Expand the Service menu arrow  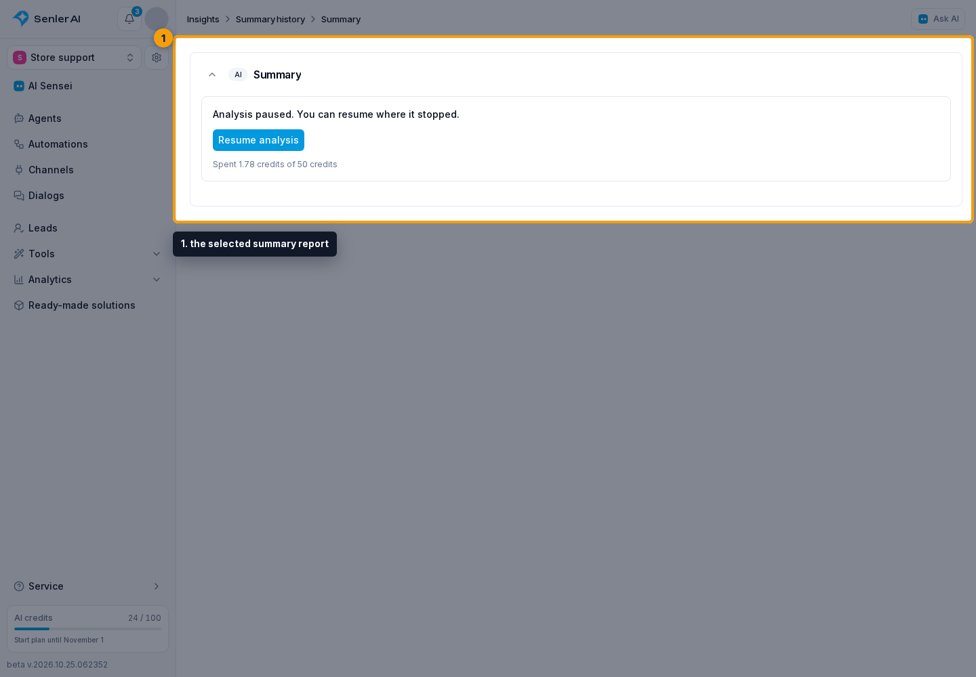pos(157,586)
